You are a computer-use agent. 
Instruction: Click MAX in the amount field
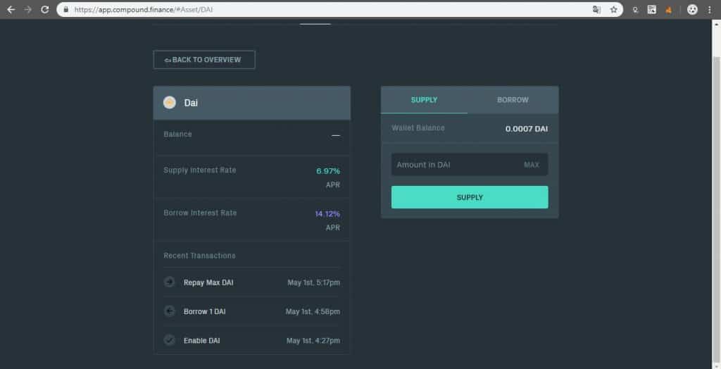pos(532,165)
